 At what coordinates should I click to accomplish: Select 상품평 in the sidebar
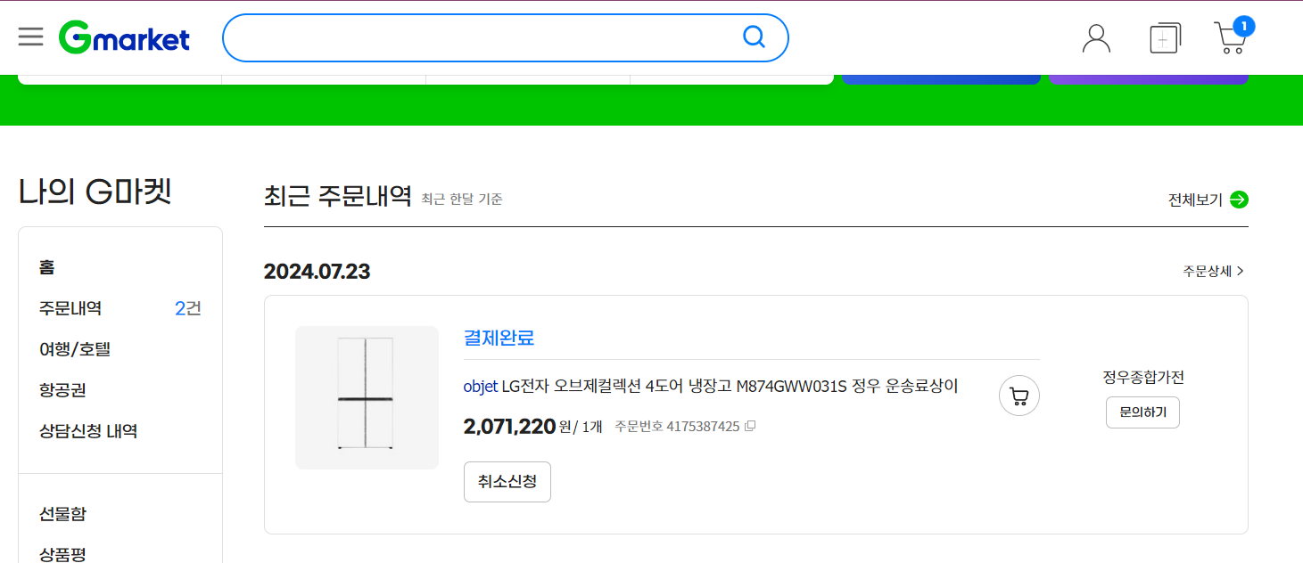[62, 554]
